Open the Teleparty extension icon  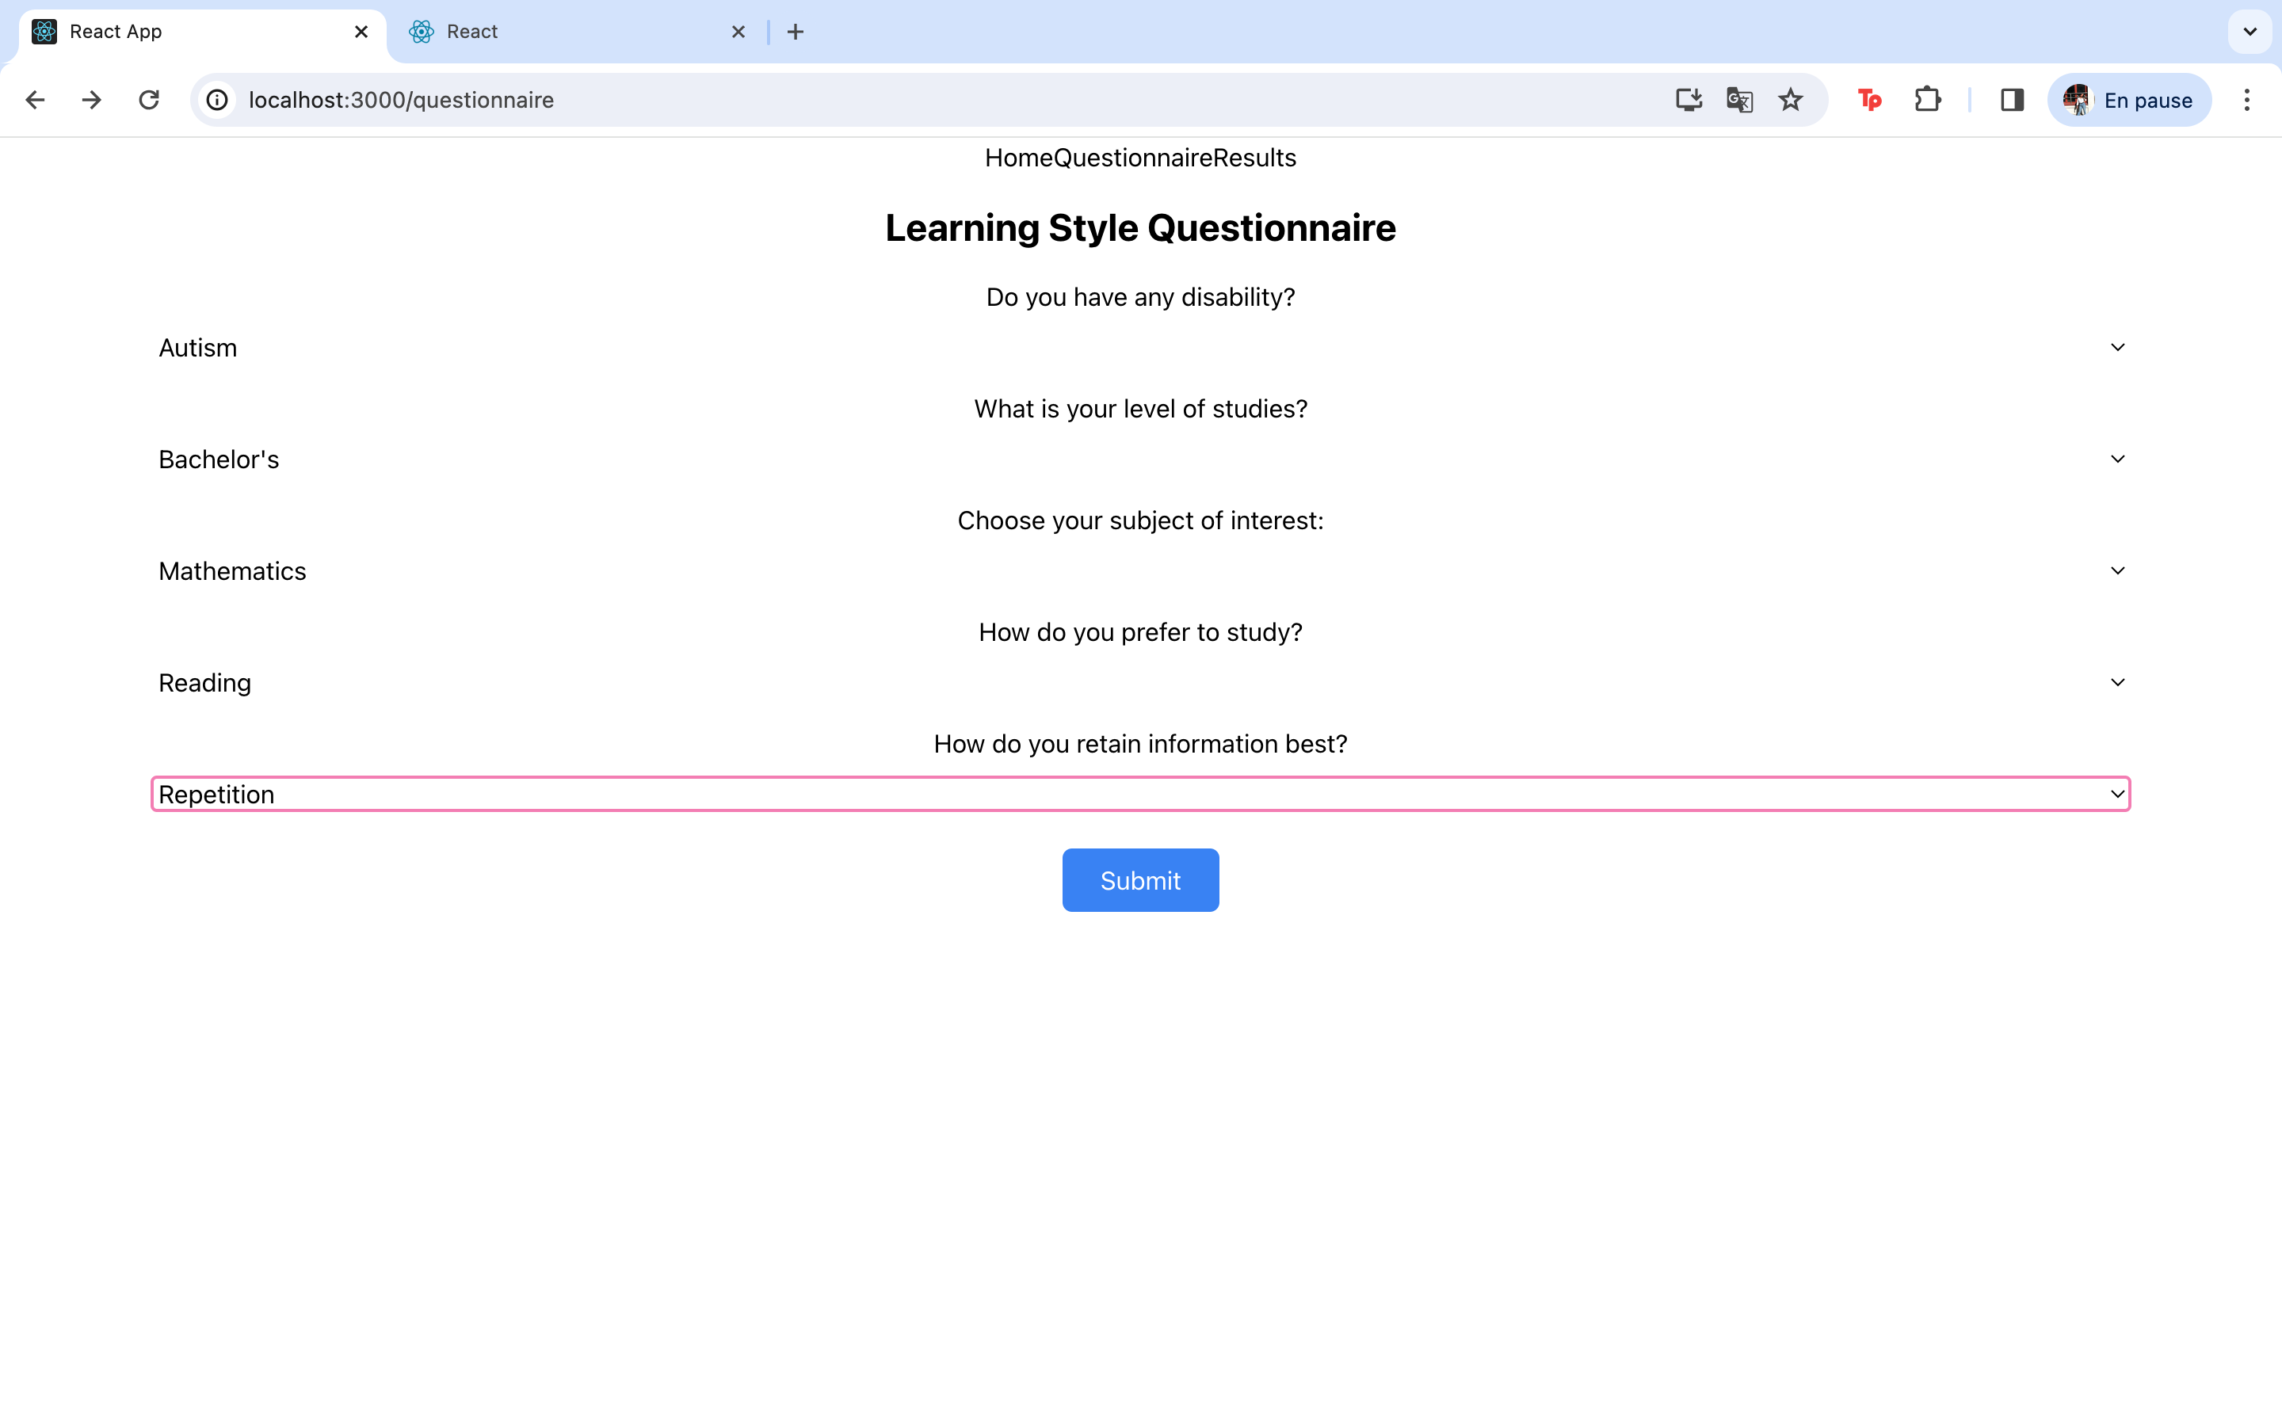[1870, 100]
